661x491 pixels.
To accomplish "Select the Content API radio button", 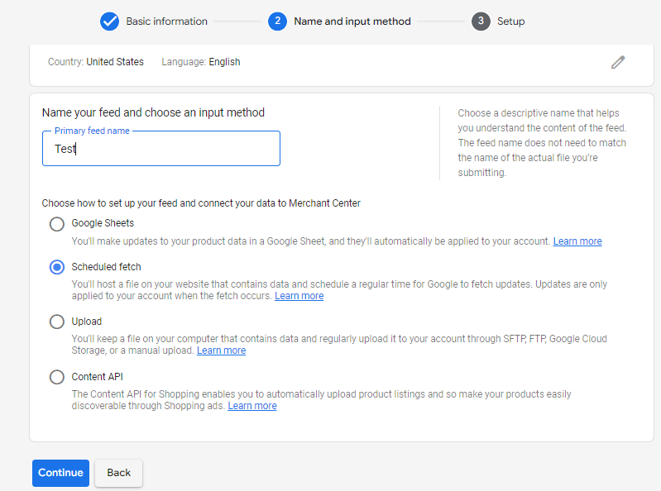I will click(x=57, y=377).
